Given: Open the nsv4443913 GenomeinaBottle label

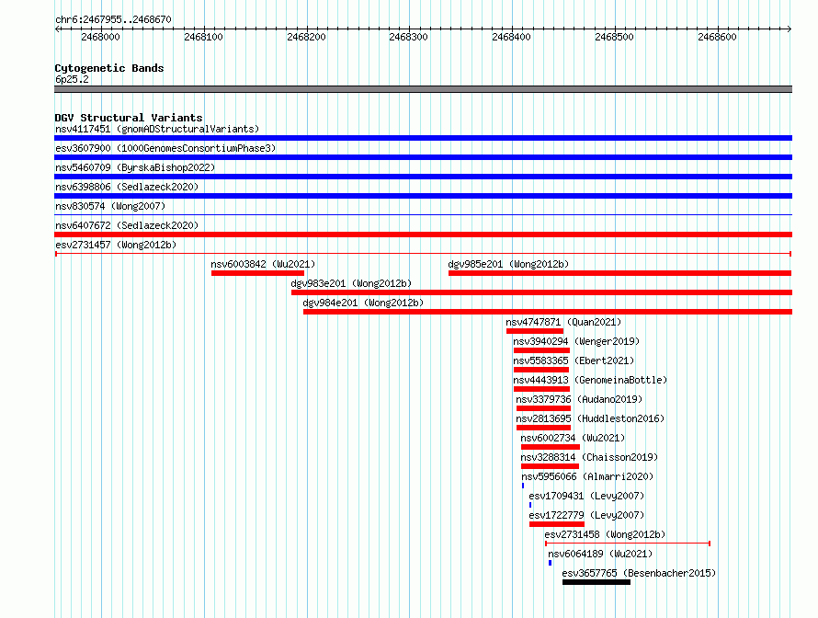Looking at the screenshot, I should (590, 380).
